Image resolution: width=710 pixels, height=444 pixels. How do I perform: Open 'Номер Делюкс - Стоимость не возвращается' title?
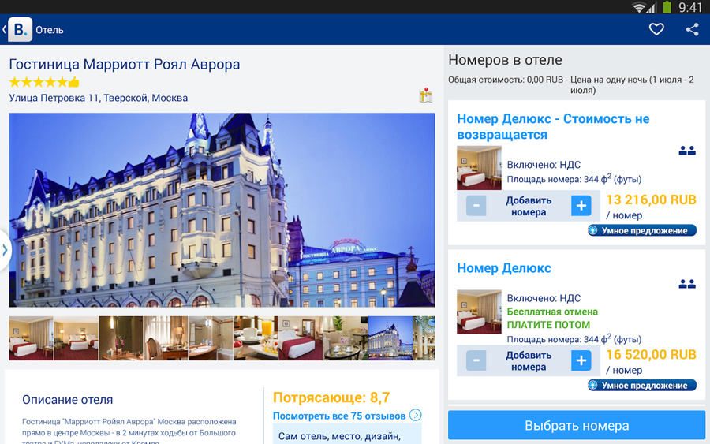coord(553,127)
